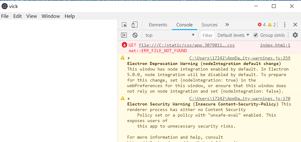Screen dimensions: 301x142
Task: Click the net::ERR_FILE_NOT_FOUND error text
Action: coord(158,51)
